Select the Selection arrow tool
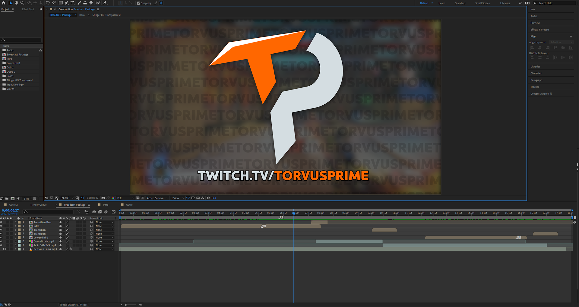Image resolution: width=579 pixels, height=307 pixels. [11, 3]
